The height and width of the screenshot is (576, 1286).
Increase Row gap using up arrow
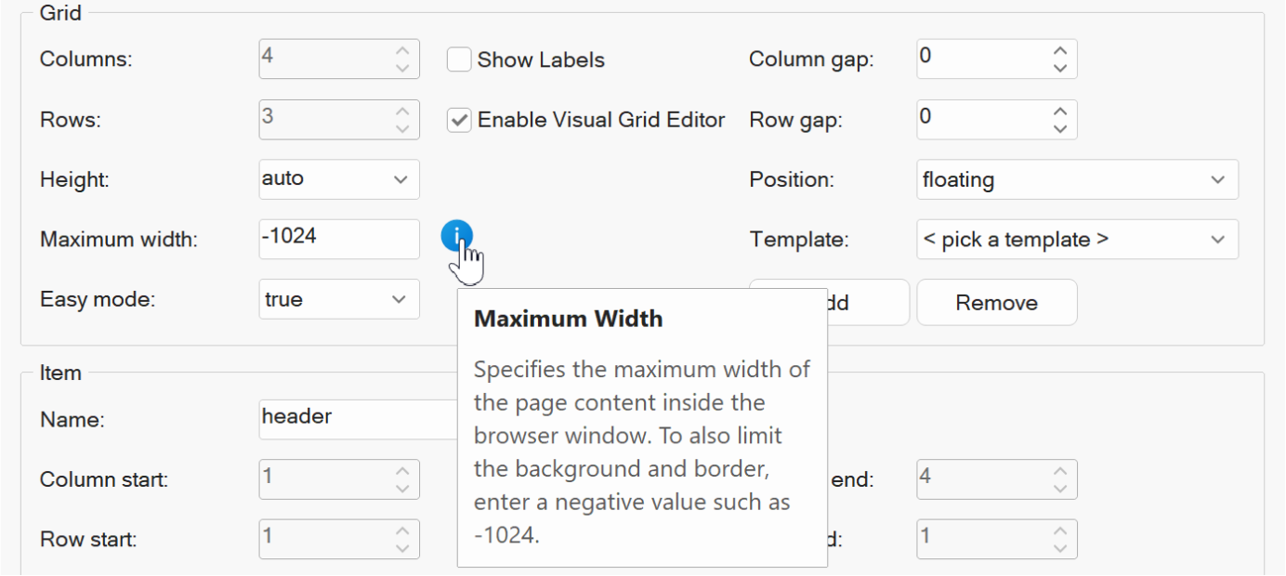[1060, 111]
